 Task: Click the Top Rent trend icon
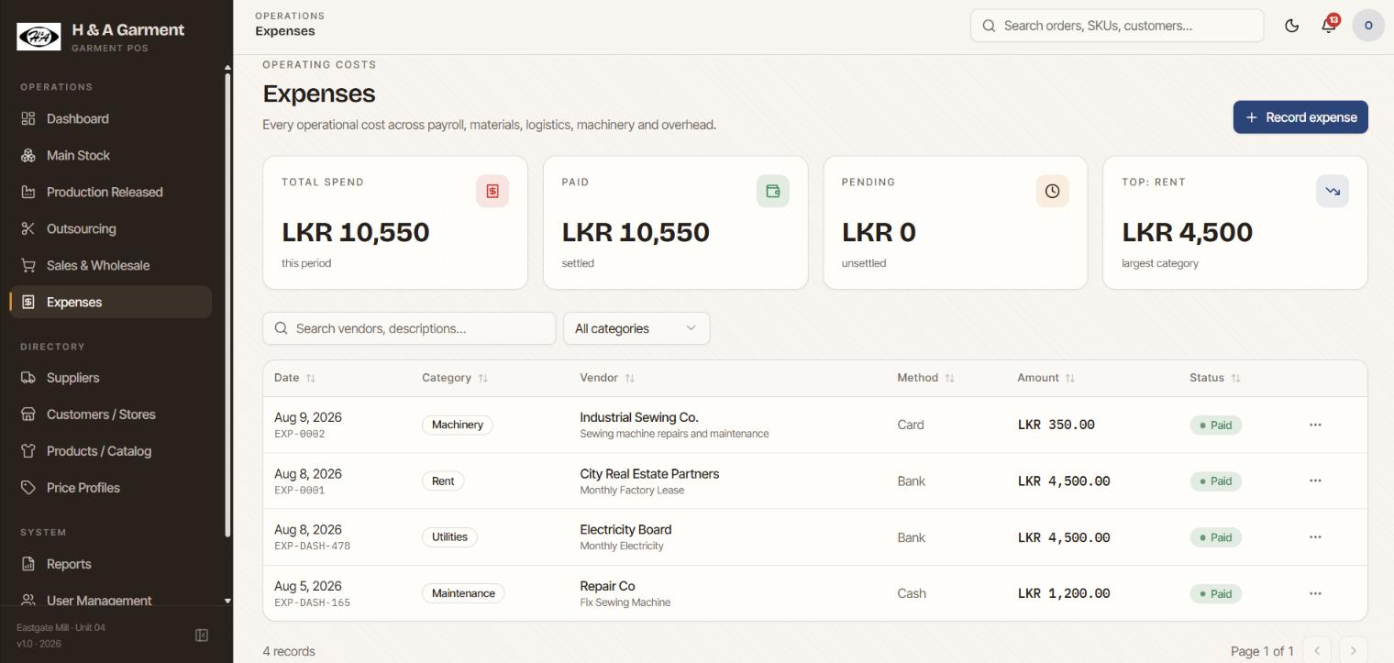click(1333, 191)
